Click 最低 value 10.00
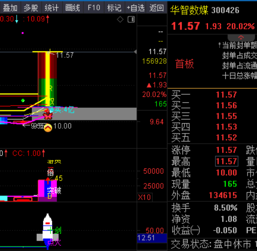Viewport: 257px width, 251px height. click(x=226, y=172)
